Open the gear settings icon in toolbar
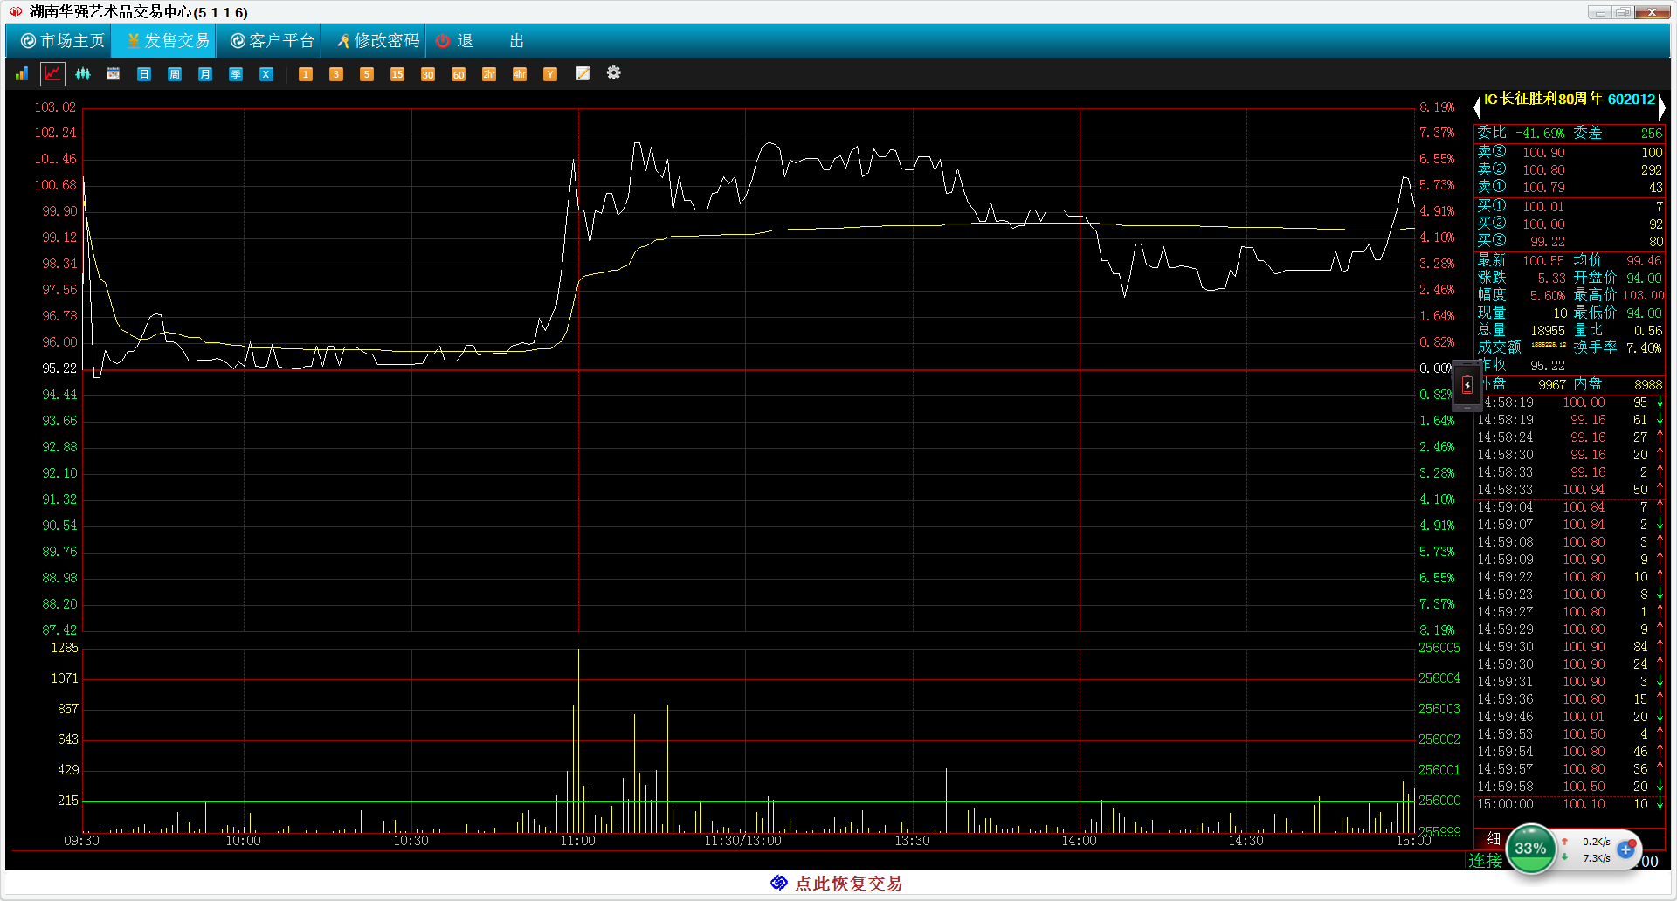 click(614, 72)
